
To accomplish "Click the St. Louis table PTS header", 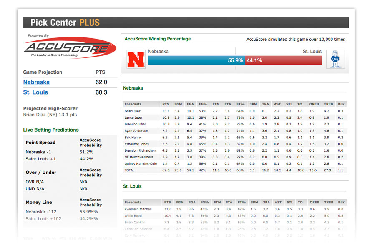I will coord(168,202).
